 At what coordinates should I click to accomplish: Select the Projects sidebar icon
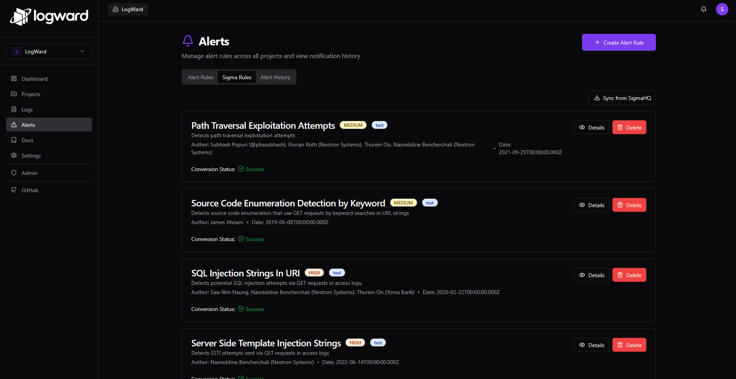14,94
